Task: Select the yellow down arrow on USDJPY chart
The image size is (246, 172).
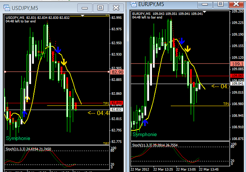Action: [x=64, y=62]
